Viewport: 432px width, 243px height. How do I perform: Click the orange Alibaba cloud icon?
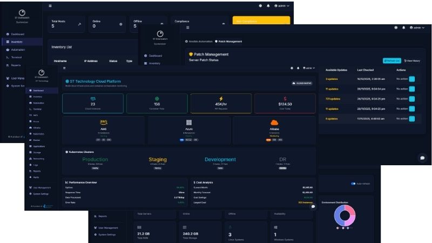pos(275,123)
